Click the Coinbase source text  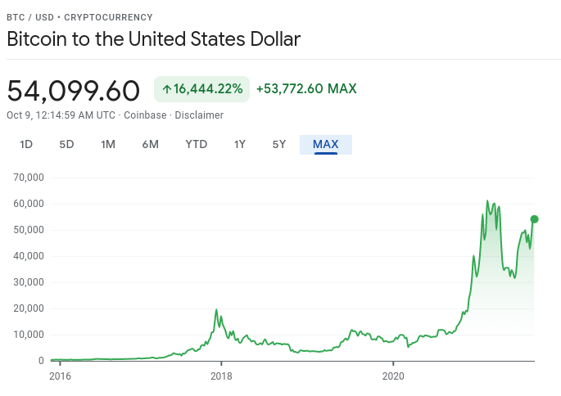pos(145,115)
